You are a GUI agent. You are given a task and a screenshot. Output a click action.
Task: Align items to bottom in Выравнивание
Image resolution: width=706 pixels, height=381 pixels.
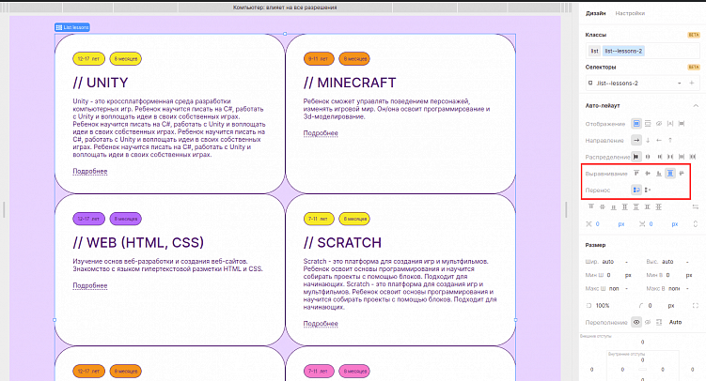[x=659, y=173]
